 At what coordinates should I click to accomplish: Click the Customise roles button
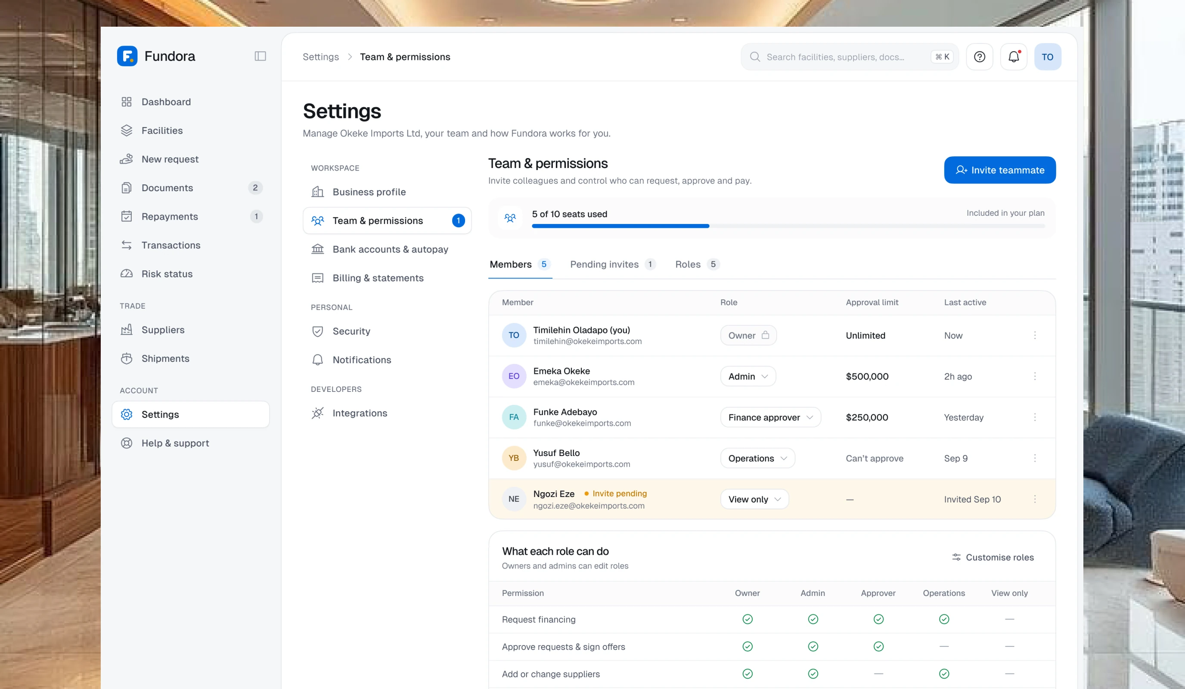coord(993,557)
